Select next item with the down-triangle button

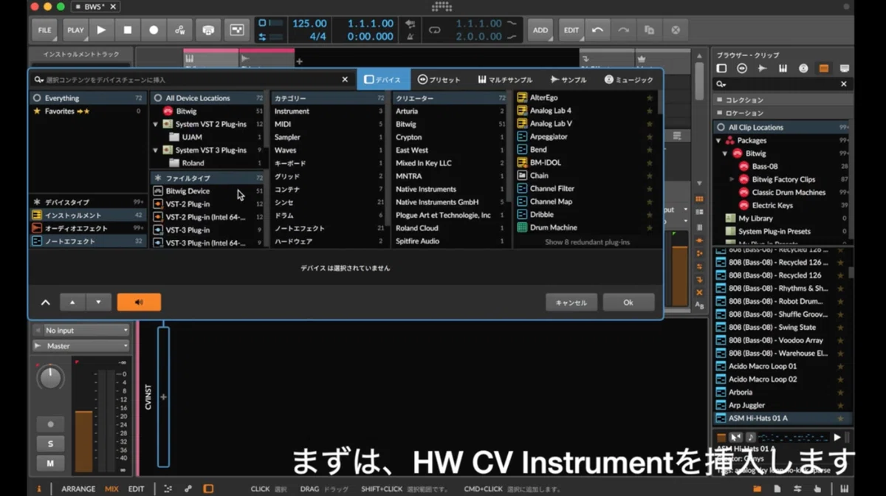click(98, 302)
